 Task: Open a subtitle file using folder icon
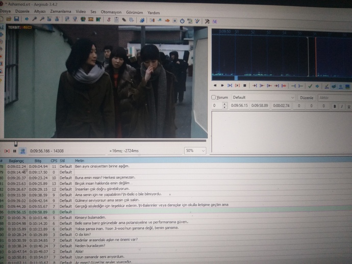point(9,19)
